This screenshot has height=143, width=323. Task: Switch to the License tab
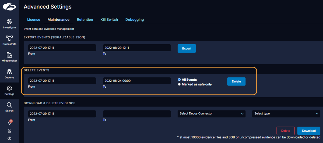(x=34, y=20)
